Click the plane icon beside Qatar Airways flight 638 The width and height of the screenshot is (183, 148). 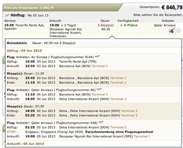(x=101, y=123)
